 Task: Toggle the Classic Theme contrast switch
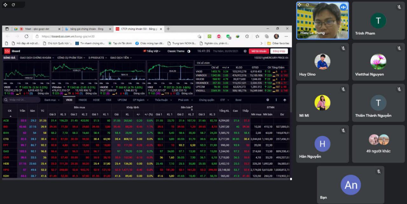(x=189, y=51)
